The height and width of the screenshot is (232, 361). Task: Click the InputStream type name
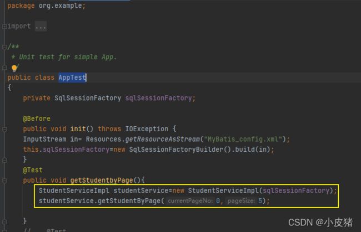pos(44,140)
